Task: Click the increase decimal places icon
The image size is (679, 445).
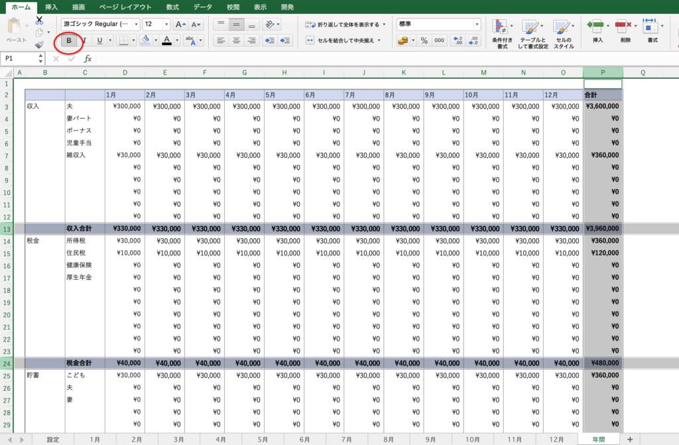Action: coord(458,40)
